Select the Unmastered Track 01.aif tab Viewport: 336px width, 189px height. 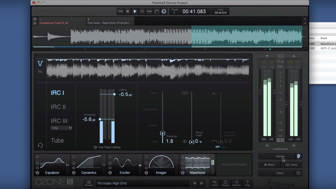pos(62,21)
